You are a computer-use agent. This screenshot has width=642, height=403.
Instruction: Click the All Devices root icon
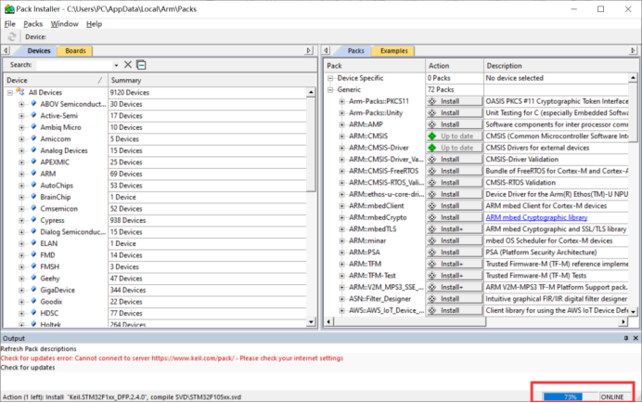click(x=20, y=92)
